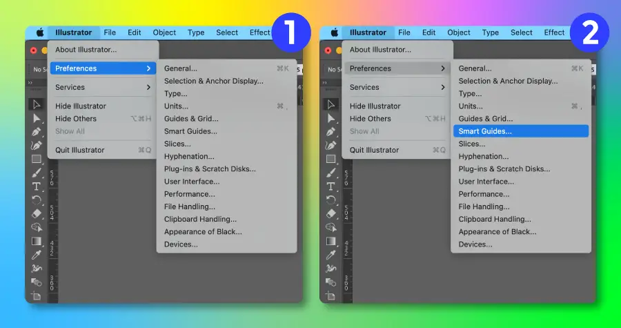Expand toolbar double-arrow in right window
621x328 pixels.
pyautogui.click(x=325, y=83)
